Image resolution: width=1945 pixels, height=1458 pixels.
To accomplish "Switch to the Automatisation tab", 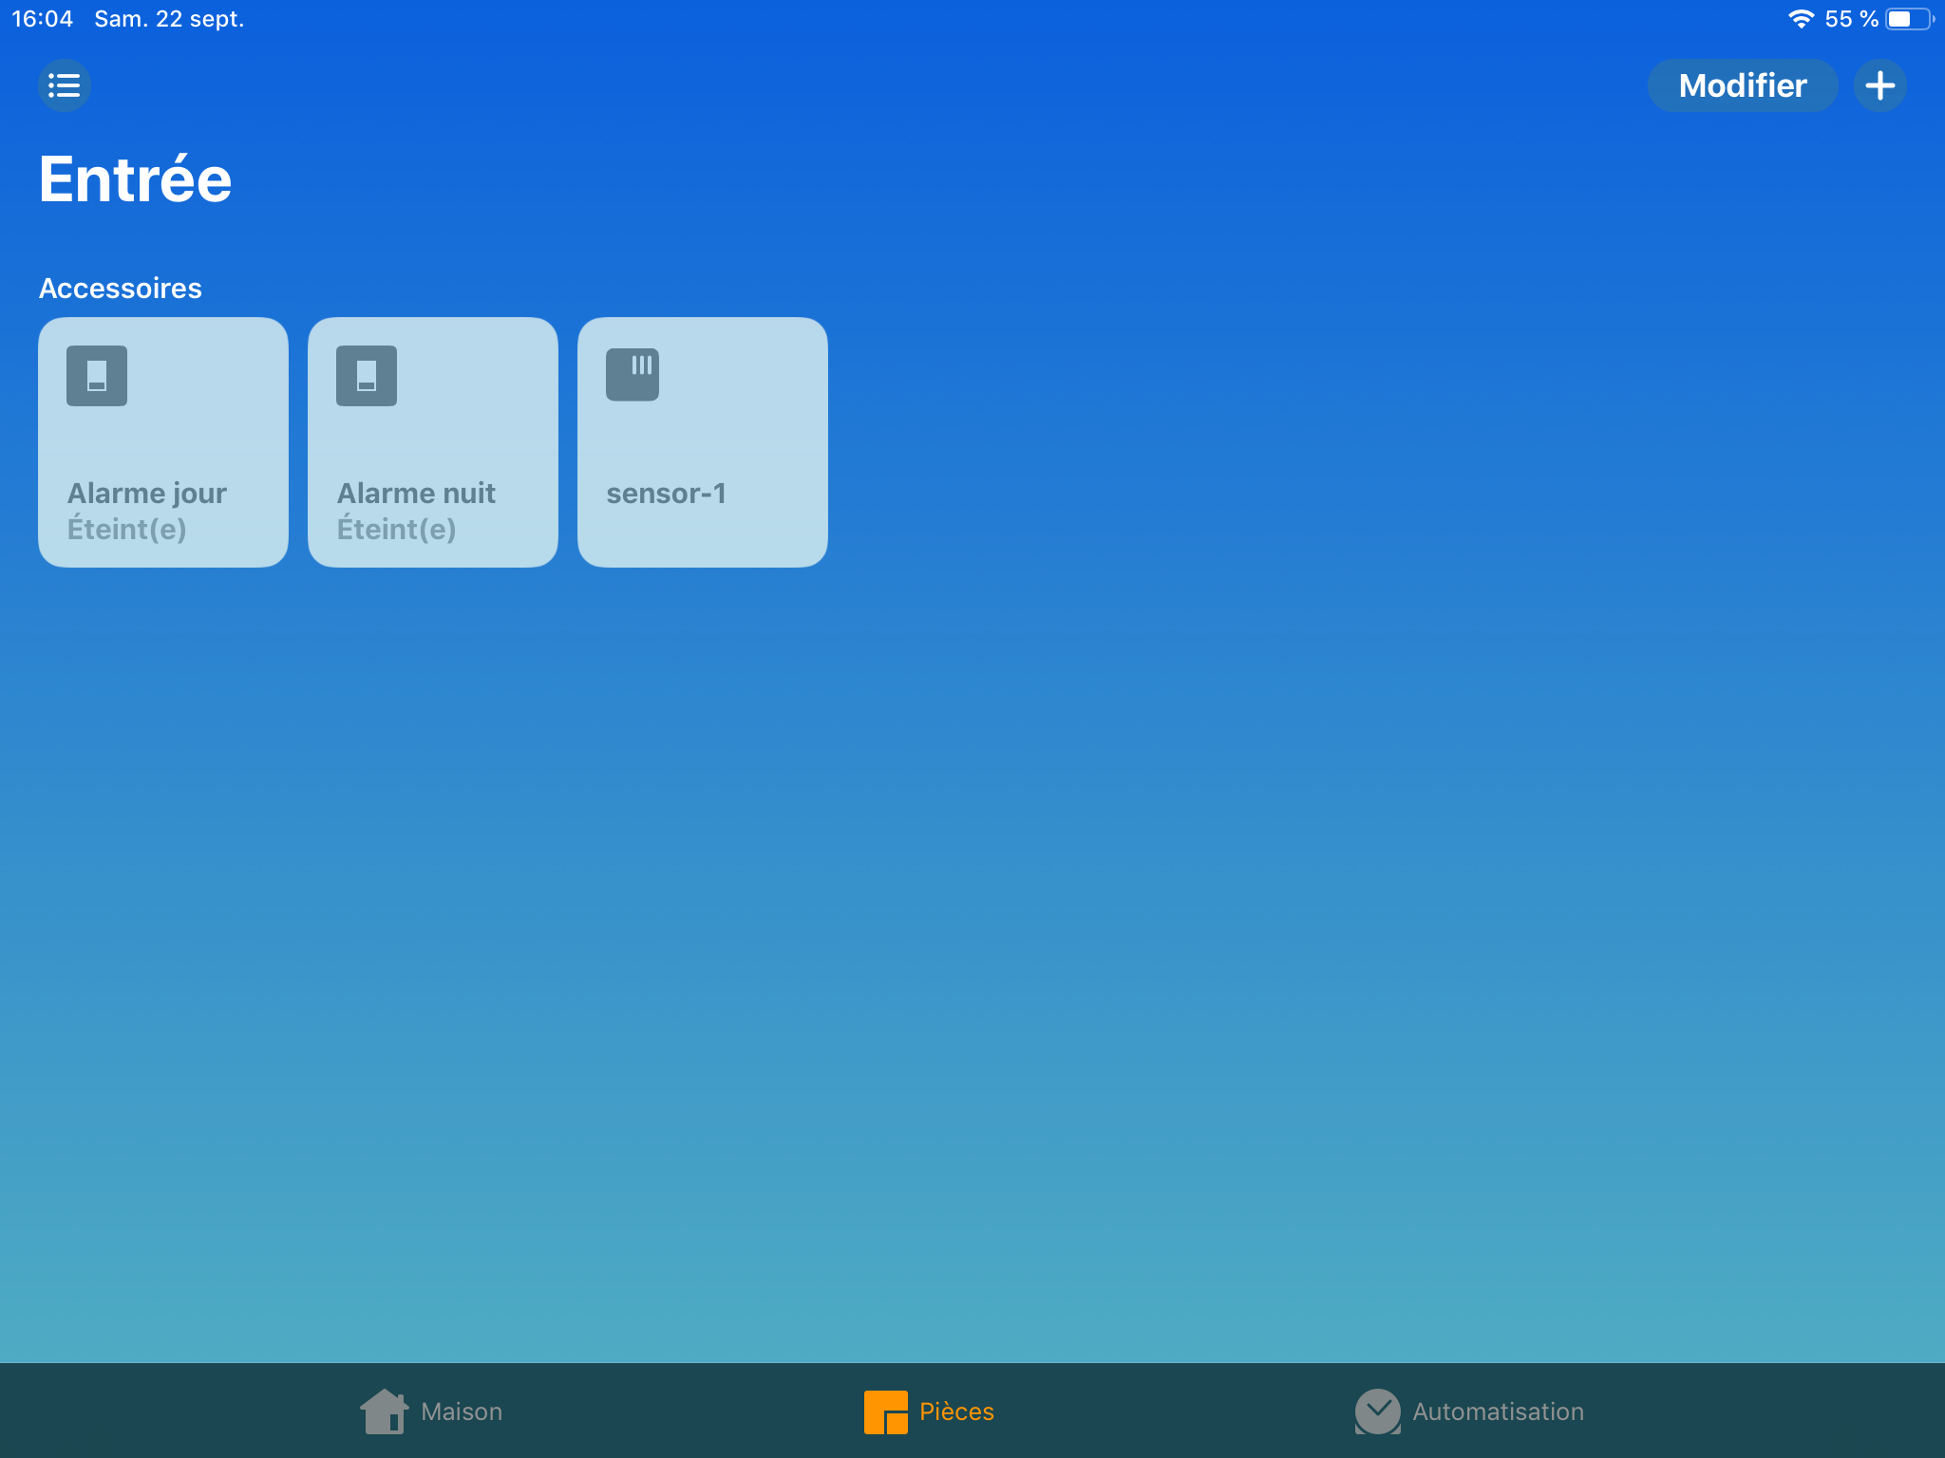I will tap(1498, 1411).
